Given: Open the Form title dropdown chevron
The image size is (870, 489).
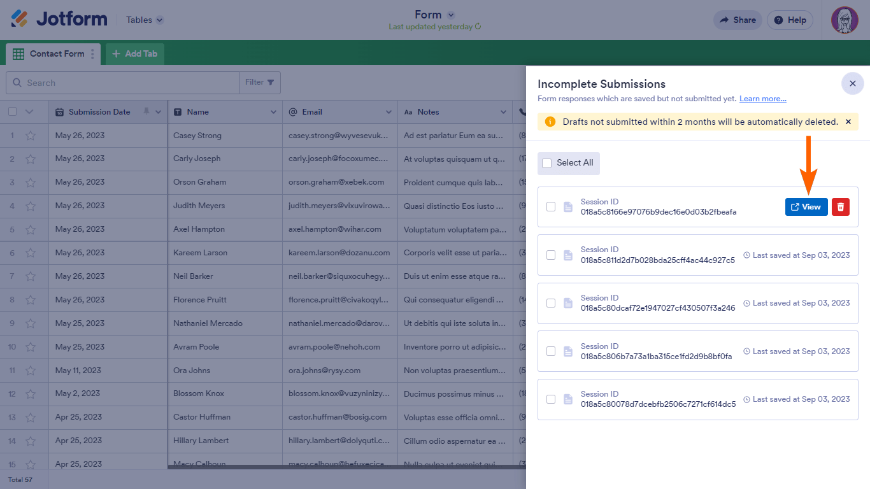Looking at the screenshot, I should (451, 15).
